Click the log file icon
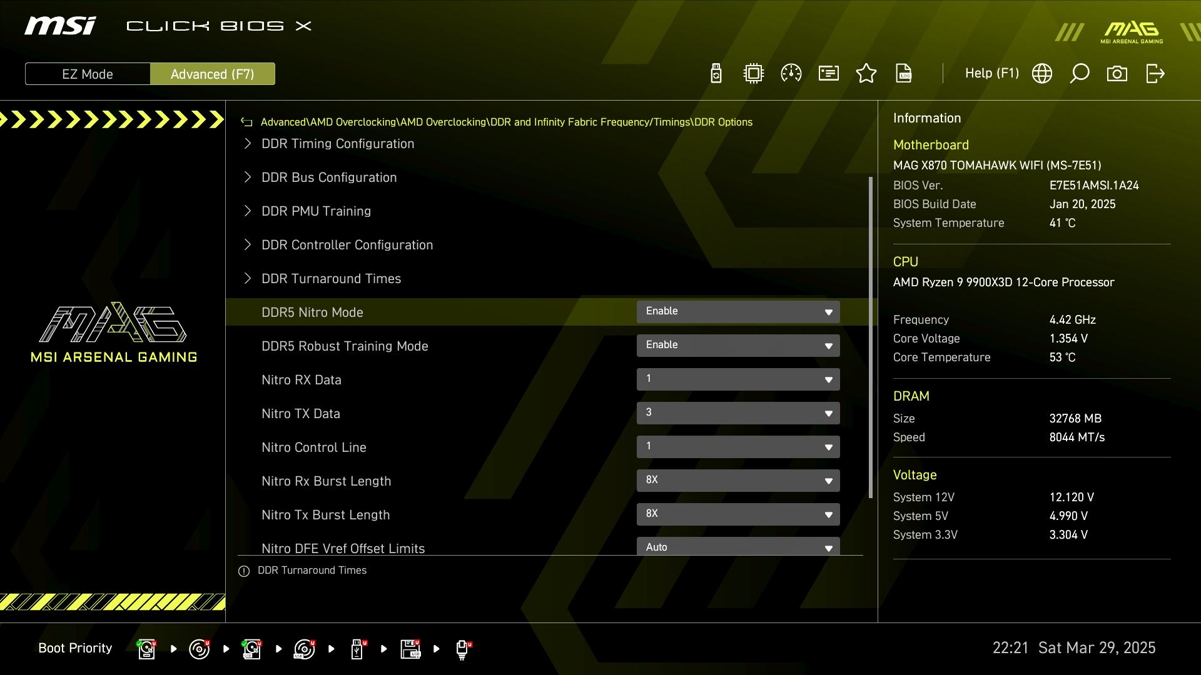The width and height of the screenshot is (1201, 675). tap(904, 74)
